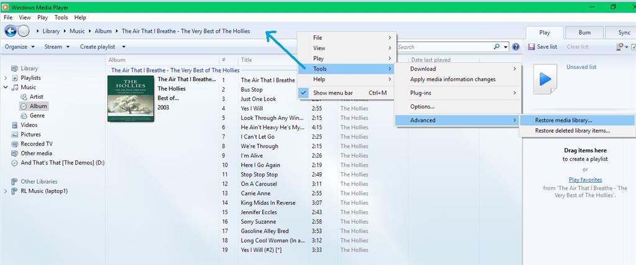Open Help in the menu bar
The image size is (636, 265).
[80, 17]
